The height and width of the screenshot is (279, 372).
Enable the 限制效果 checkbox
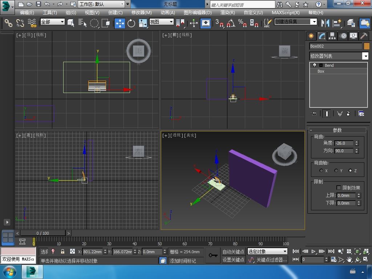[x=339, y=188]
